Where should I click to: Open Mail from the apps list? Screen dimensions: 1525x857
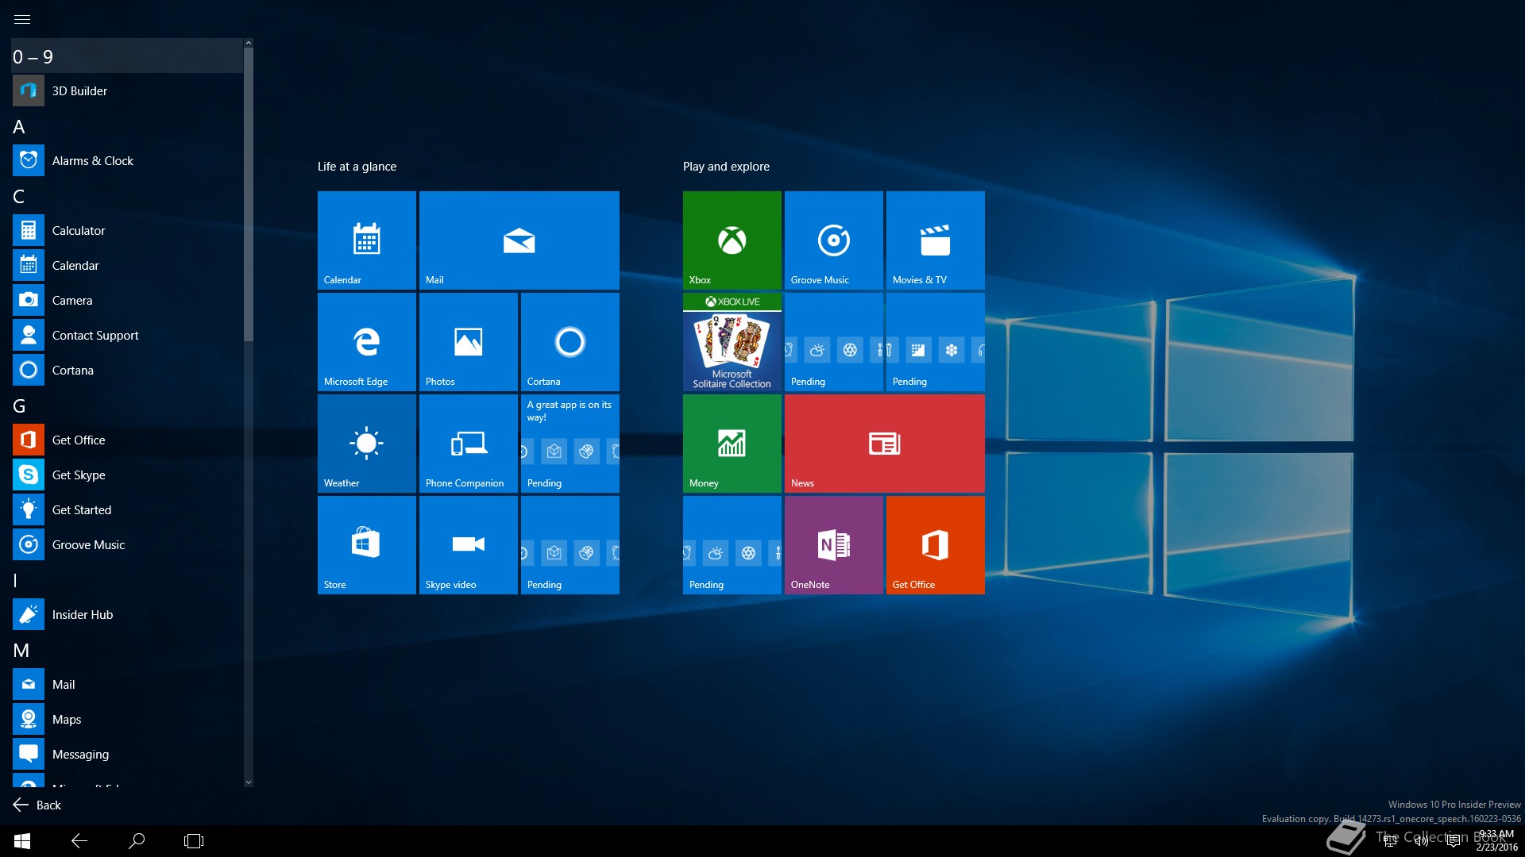127,685
